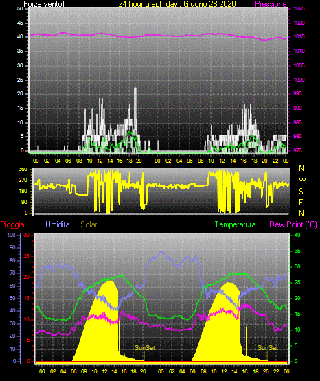Image resolution: width=320 pixels, height=381 pixels.
Task: Click red rain axis value '25'
Action: click(x=27, y=256)
